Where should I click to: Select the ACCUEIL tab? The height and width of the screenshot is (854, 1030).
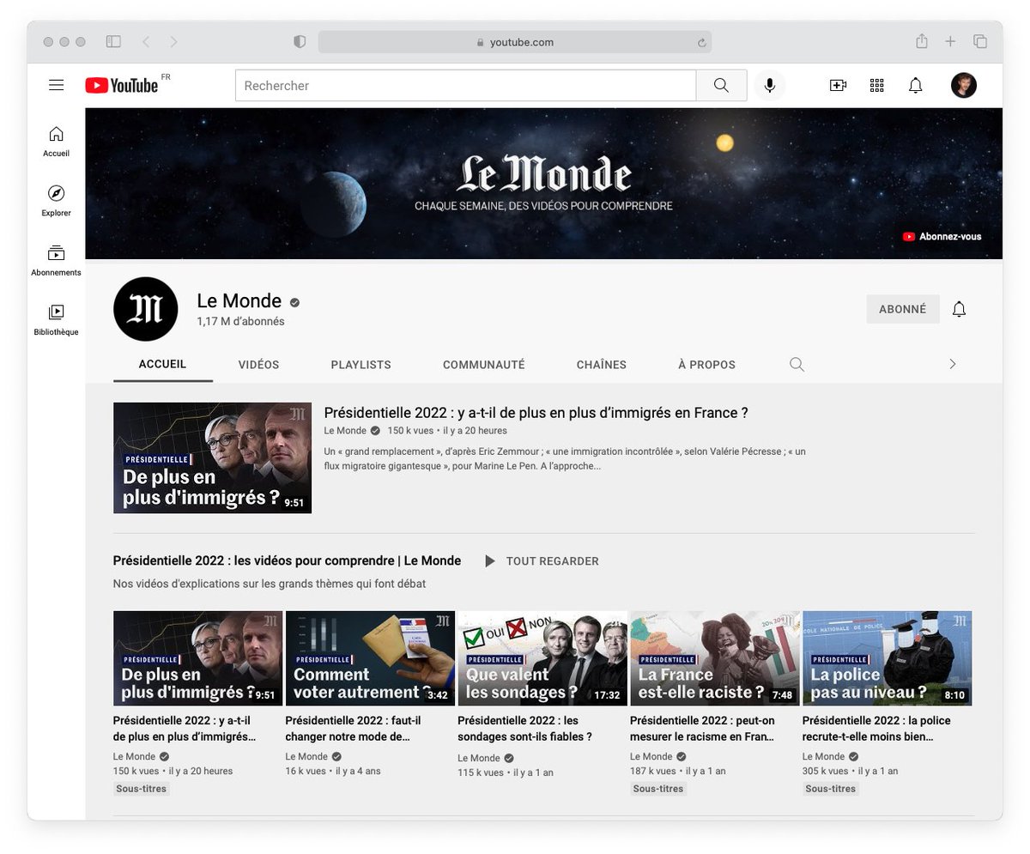pos(163,364)
